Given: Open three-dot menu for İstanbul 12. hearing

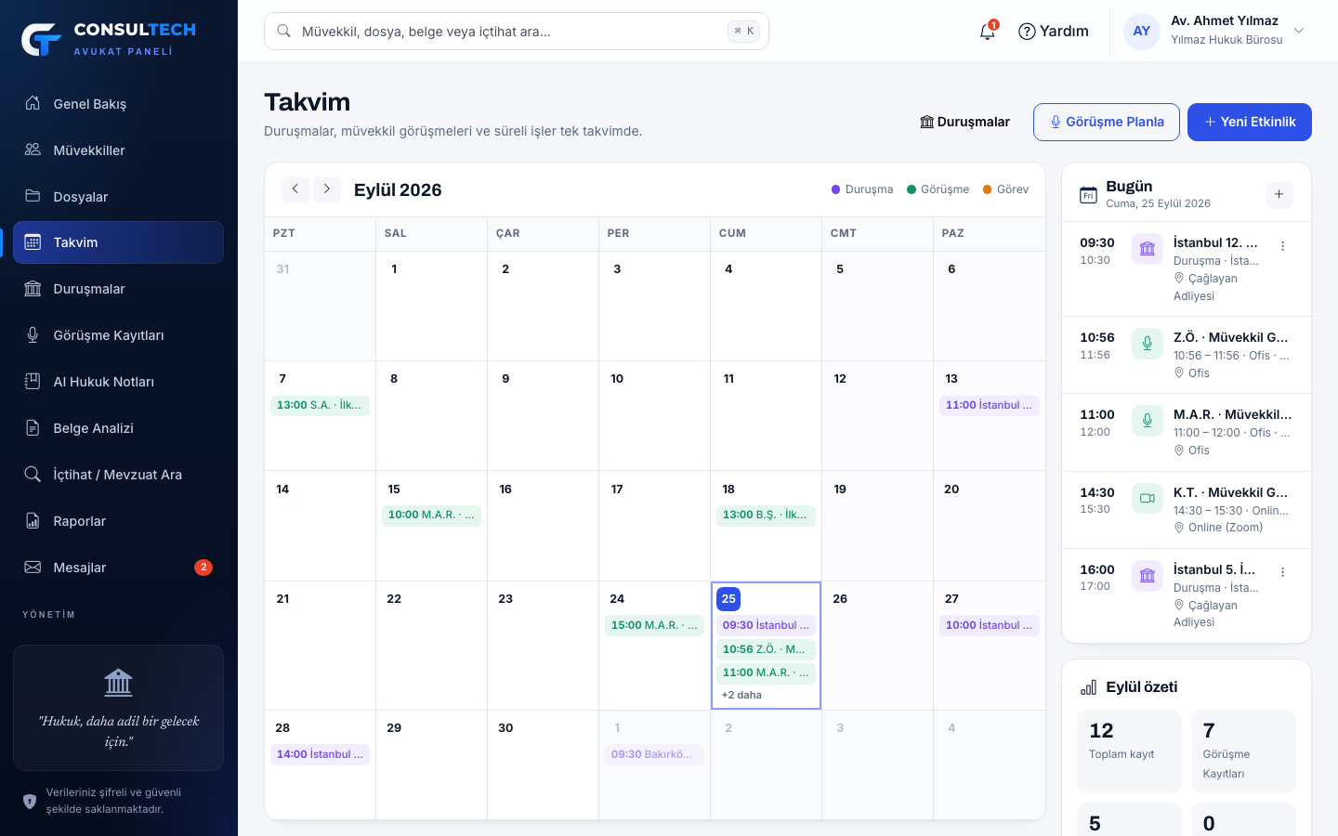Looking at the screenshot, I should (1282, 246).
